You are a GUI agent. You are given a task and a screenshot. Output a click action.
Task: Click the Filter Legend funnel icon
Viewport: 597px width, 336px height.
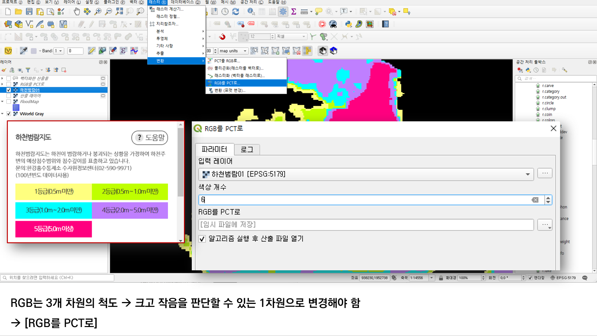click(x=28, y=70)
